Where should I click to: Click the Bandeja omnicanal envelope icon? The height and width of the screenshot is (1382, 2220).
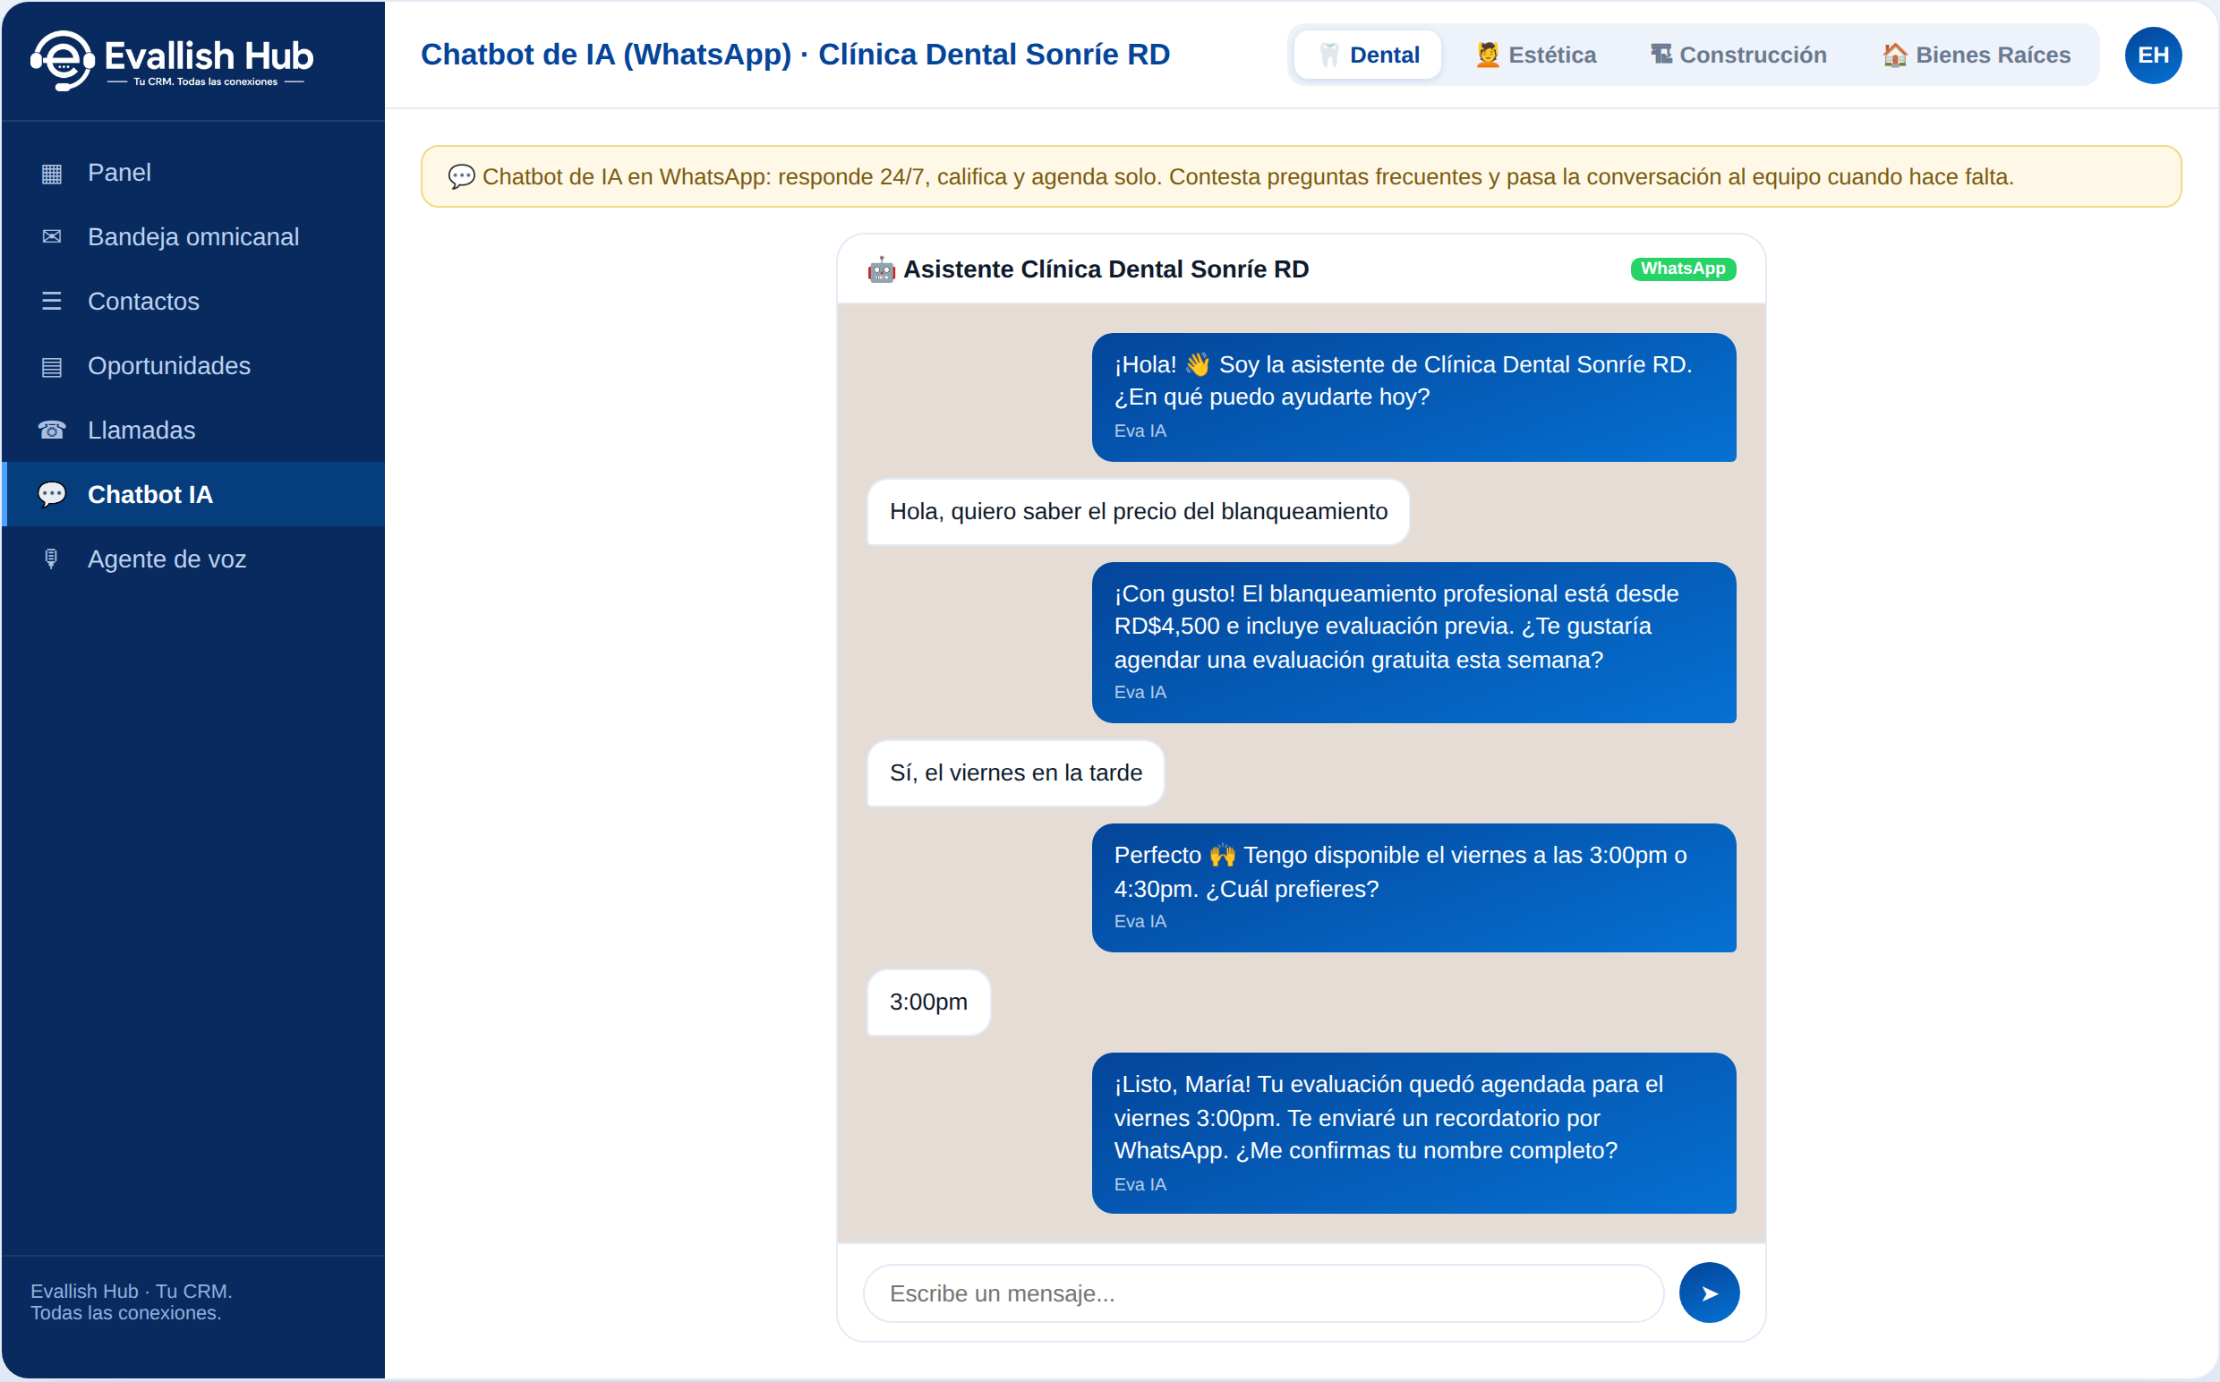click(x=51, y=236)
